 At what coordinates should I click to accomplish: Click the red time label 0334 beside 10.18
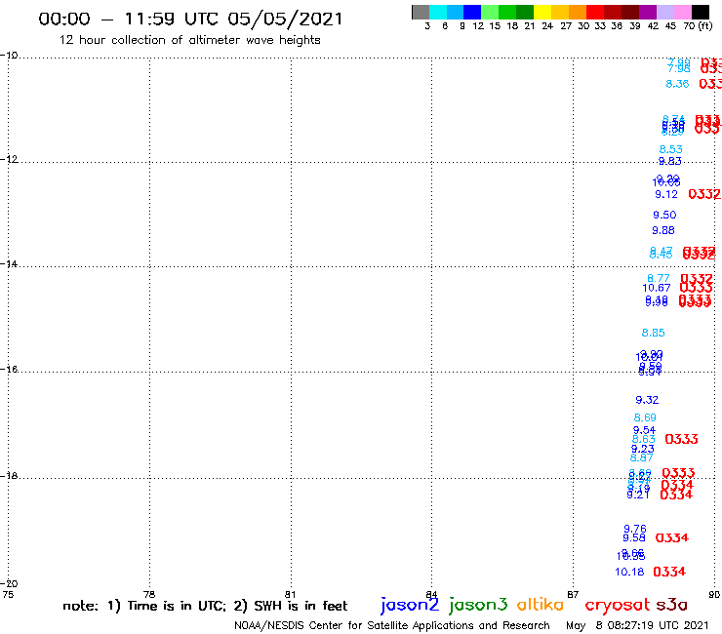click(669, 572)
